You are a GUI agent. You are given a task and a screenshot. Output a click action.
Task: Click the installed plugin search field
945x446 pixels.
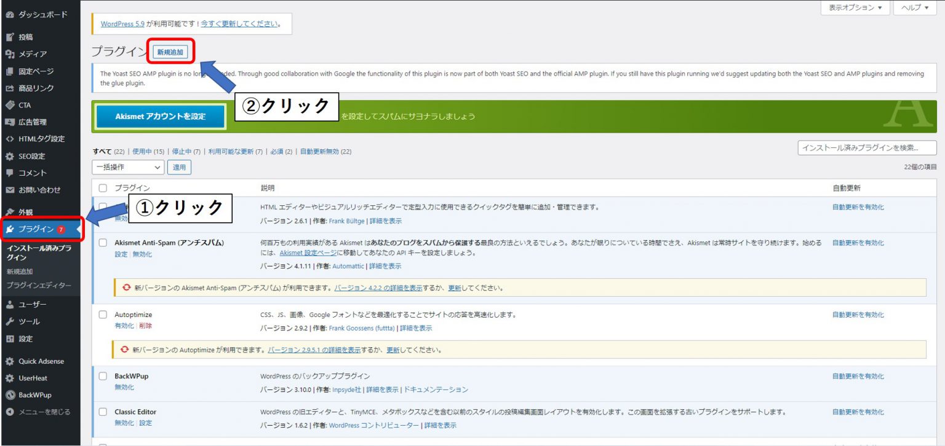point(882,147)
